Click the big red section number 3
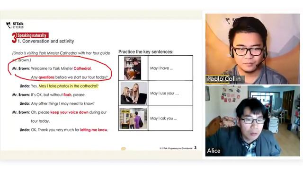The image size is (303, 170). pos(14,38)
